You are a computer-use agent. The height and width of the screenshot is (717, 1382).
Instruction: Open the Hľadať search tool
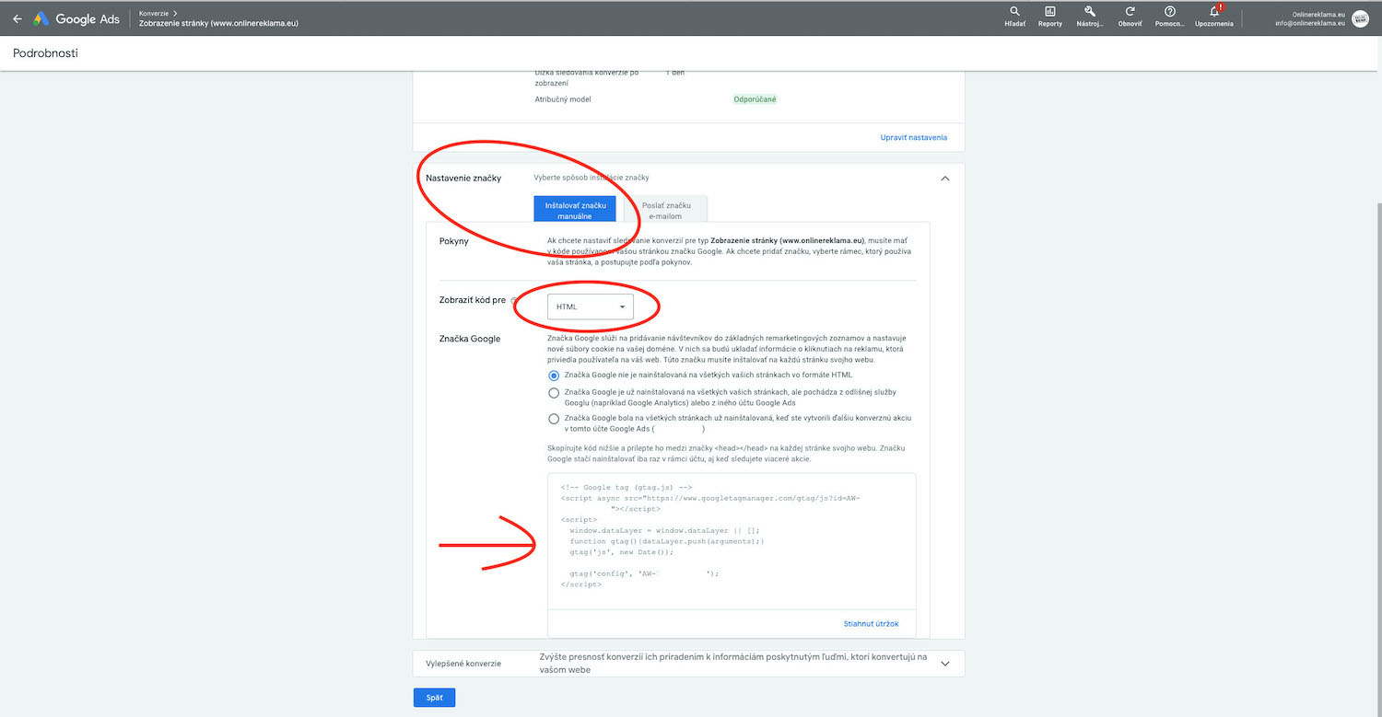[x=1014, y=17]
